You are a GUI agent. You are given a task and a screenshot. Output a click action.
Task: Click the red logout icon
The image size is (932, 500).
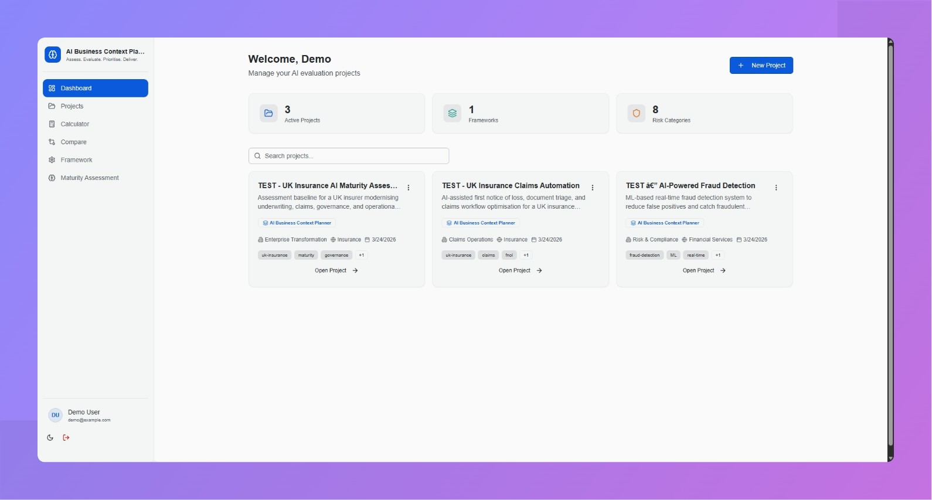[66, 437]
